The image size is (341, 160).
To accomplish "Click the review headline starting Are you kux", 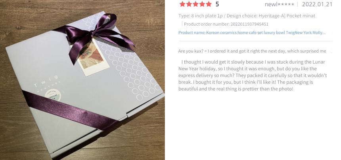I will [252, 51].
